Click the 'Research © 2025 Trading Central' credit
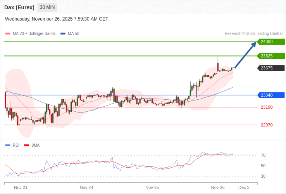Image resolution: width=286 pixels, height=194 pixels. pyautogui.click(x=253, y=34)
